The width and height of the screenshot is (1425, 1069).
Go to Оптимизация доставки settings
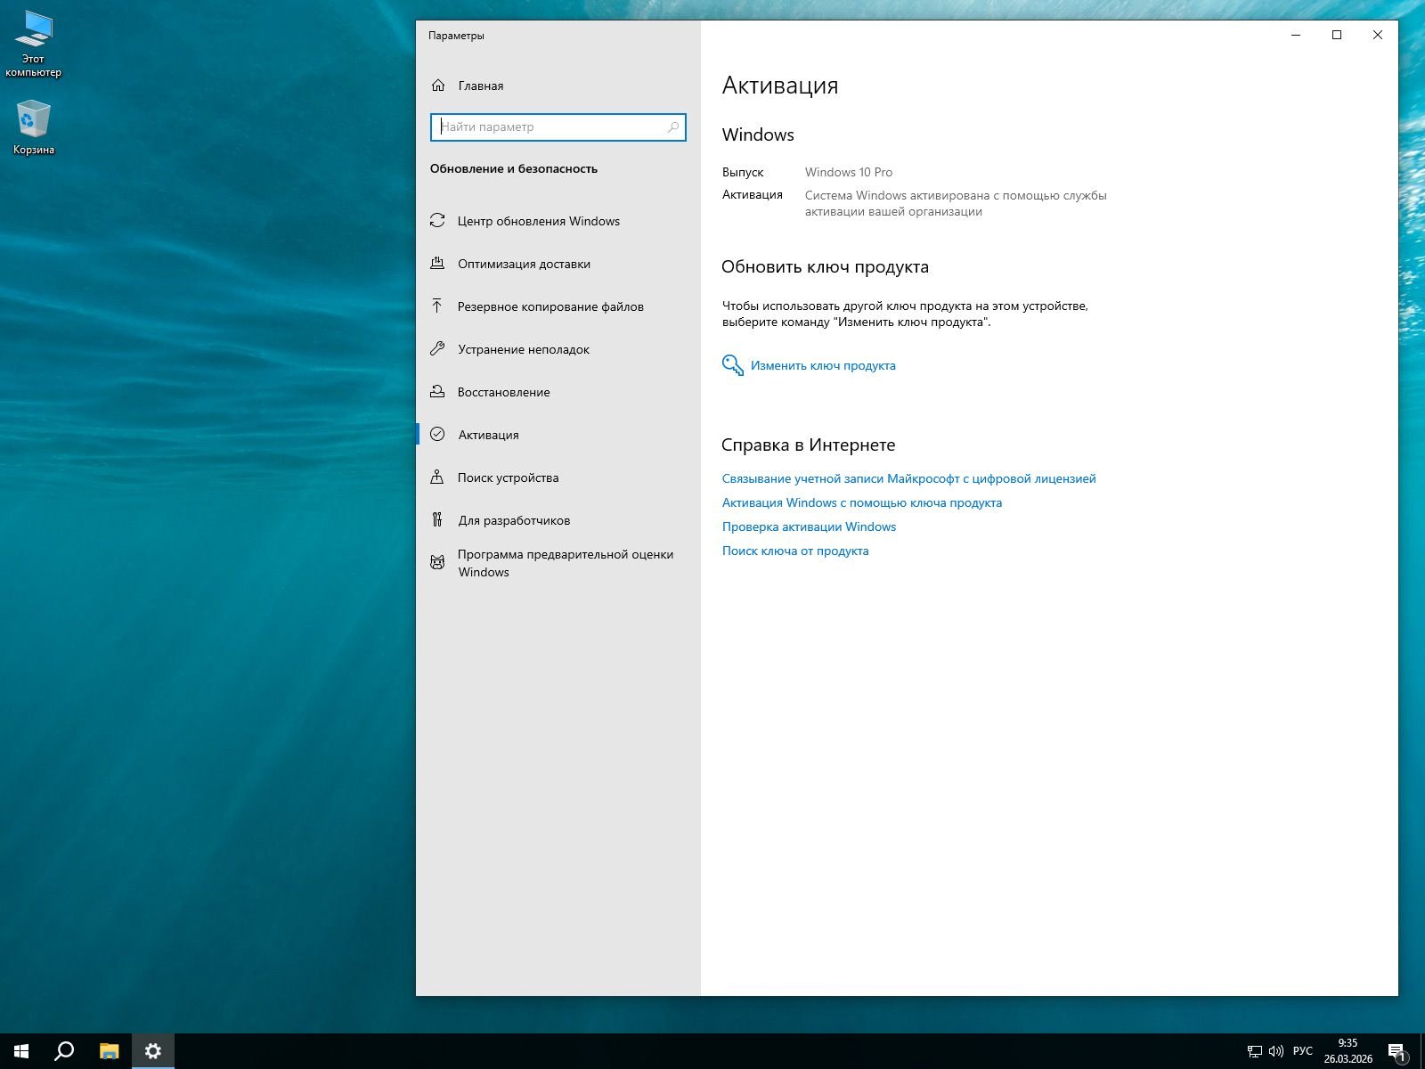pos(524,264)
